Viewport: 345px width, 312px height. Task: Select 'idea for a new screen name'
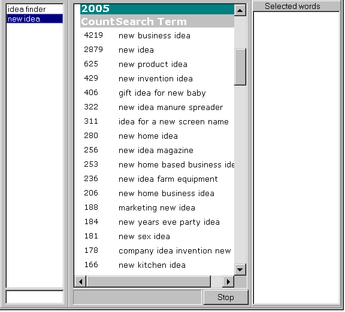[x=174, y=122]
